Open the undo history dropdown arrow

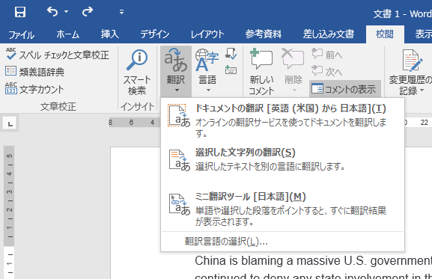point(66,12)
